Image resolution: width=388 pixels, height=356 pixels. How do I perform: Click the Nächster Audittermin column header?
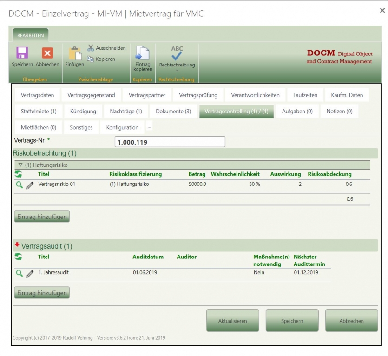point(309,260)
